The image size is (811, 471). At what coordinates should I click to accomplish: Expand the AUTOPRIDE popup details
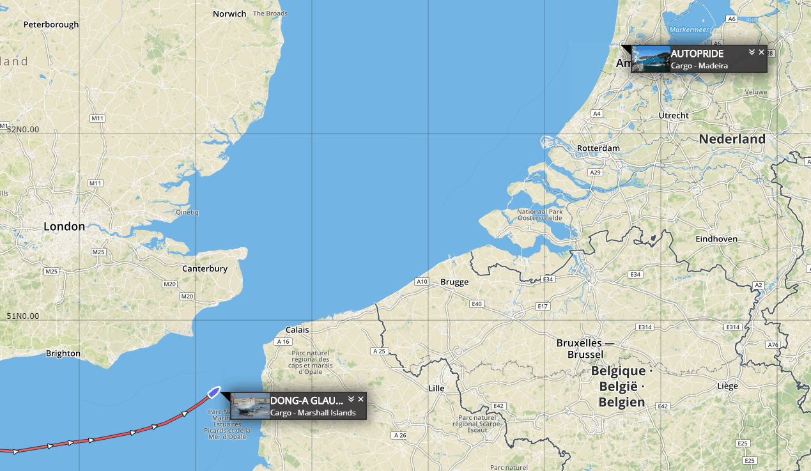752,52
